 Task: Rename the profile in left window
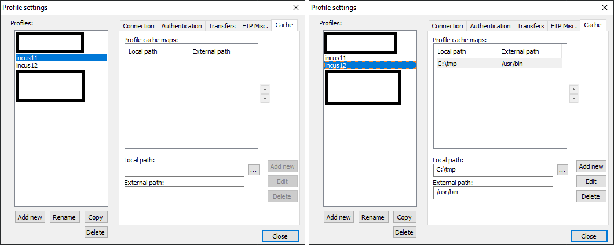pyautogui.click(x=65, y=217)
